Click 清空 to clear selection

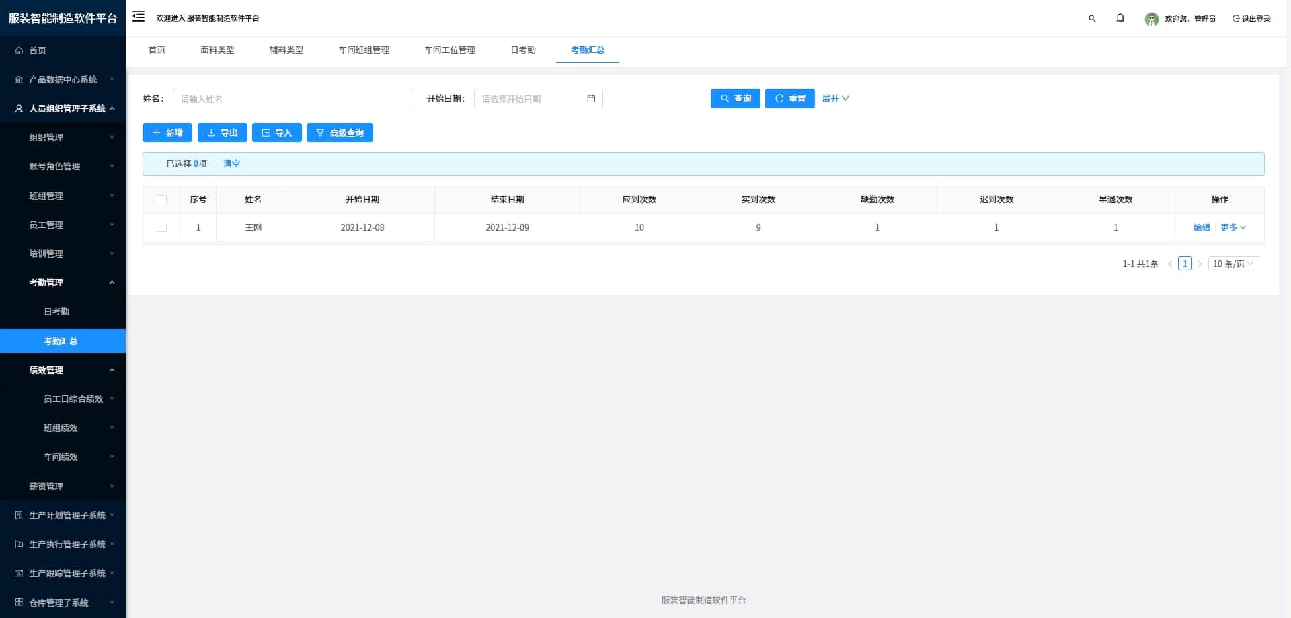[x=231, y=164]
